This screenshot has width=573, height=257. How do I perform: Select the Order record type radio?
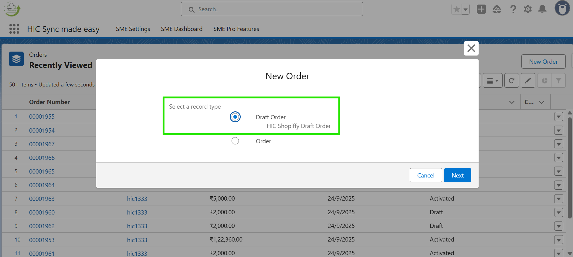[235, 141]
